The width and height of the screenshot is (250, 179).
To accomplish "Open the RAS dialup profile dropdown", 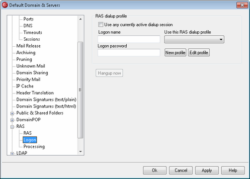I will tap(194, 39).
